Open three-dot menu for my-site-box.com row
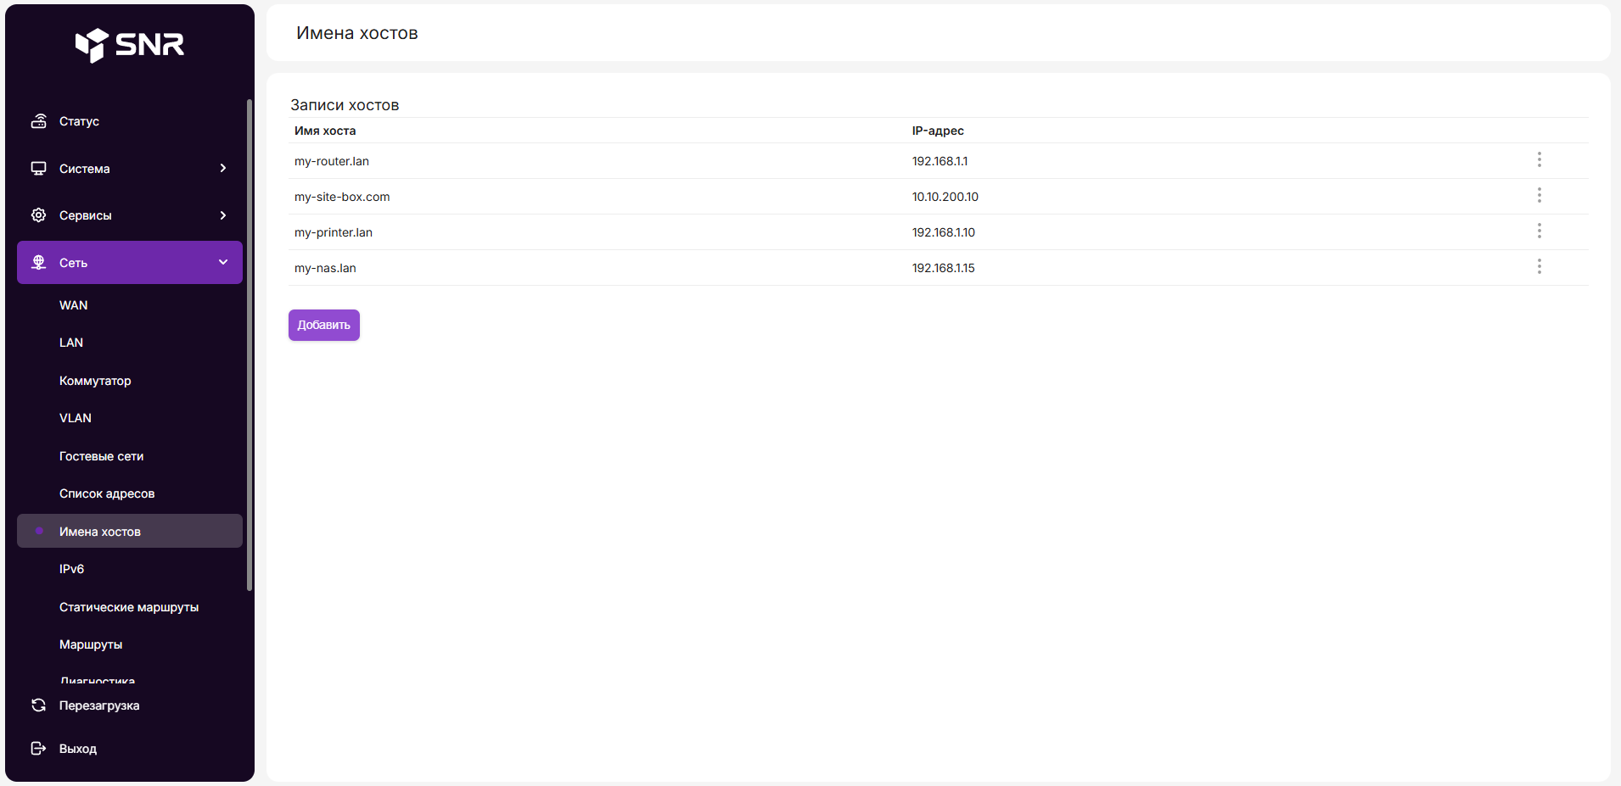The width and height of the screenshot is (1621, 786). click(1539, 196)
